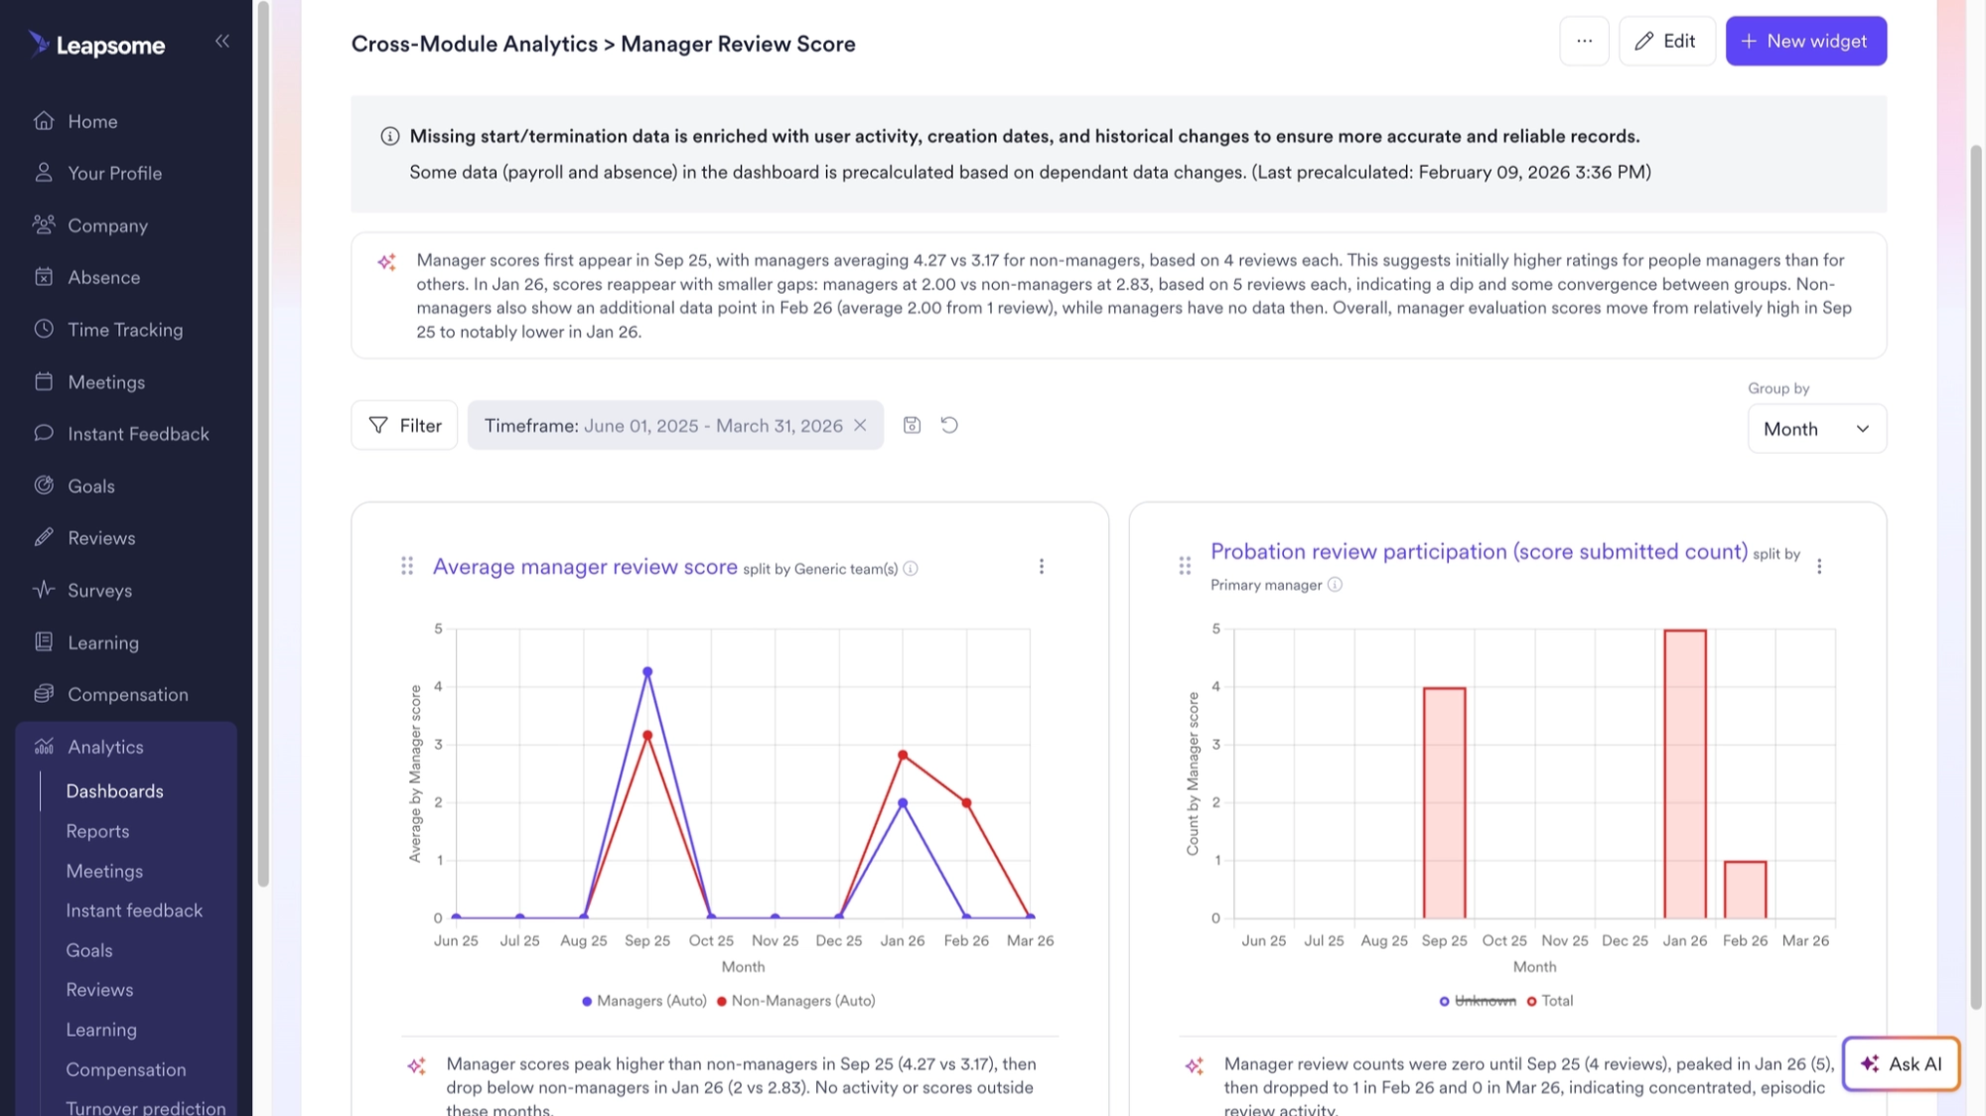Open the Ask AI assistant
Viewport: 1986px width, 1116px height.
point(1901,1063)
